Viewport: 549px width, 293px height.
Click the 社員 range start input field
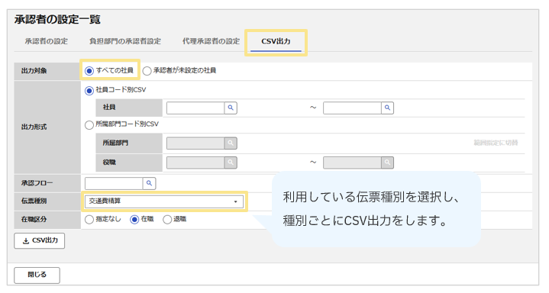[x=195, y=108]
